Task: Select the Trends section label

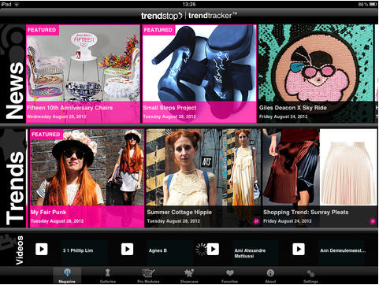Action: coord(15,188)
